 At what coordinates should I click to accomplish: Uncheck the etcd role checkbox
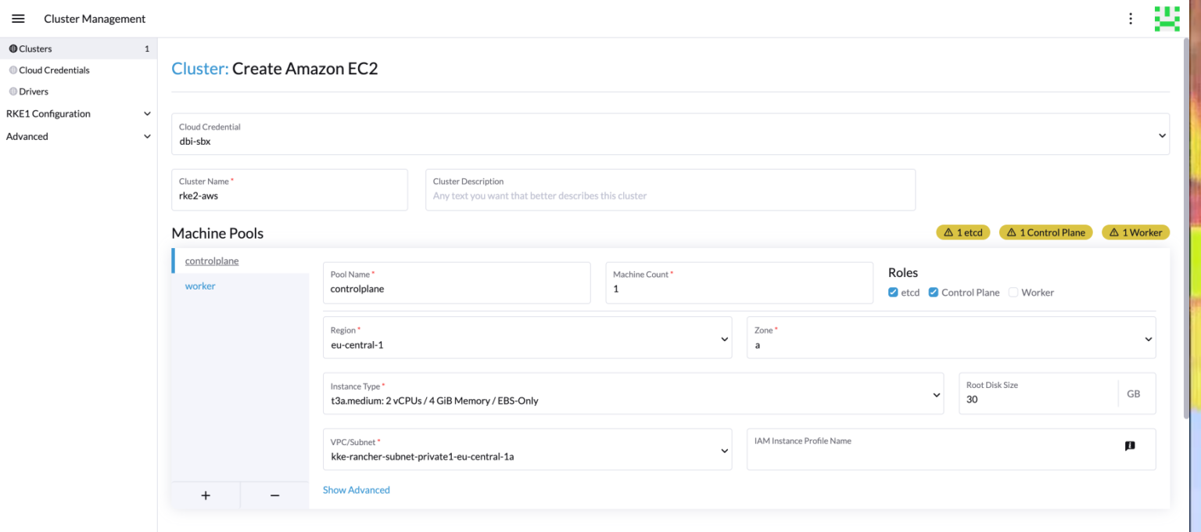tap(894, 293)
